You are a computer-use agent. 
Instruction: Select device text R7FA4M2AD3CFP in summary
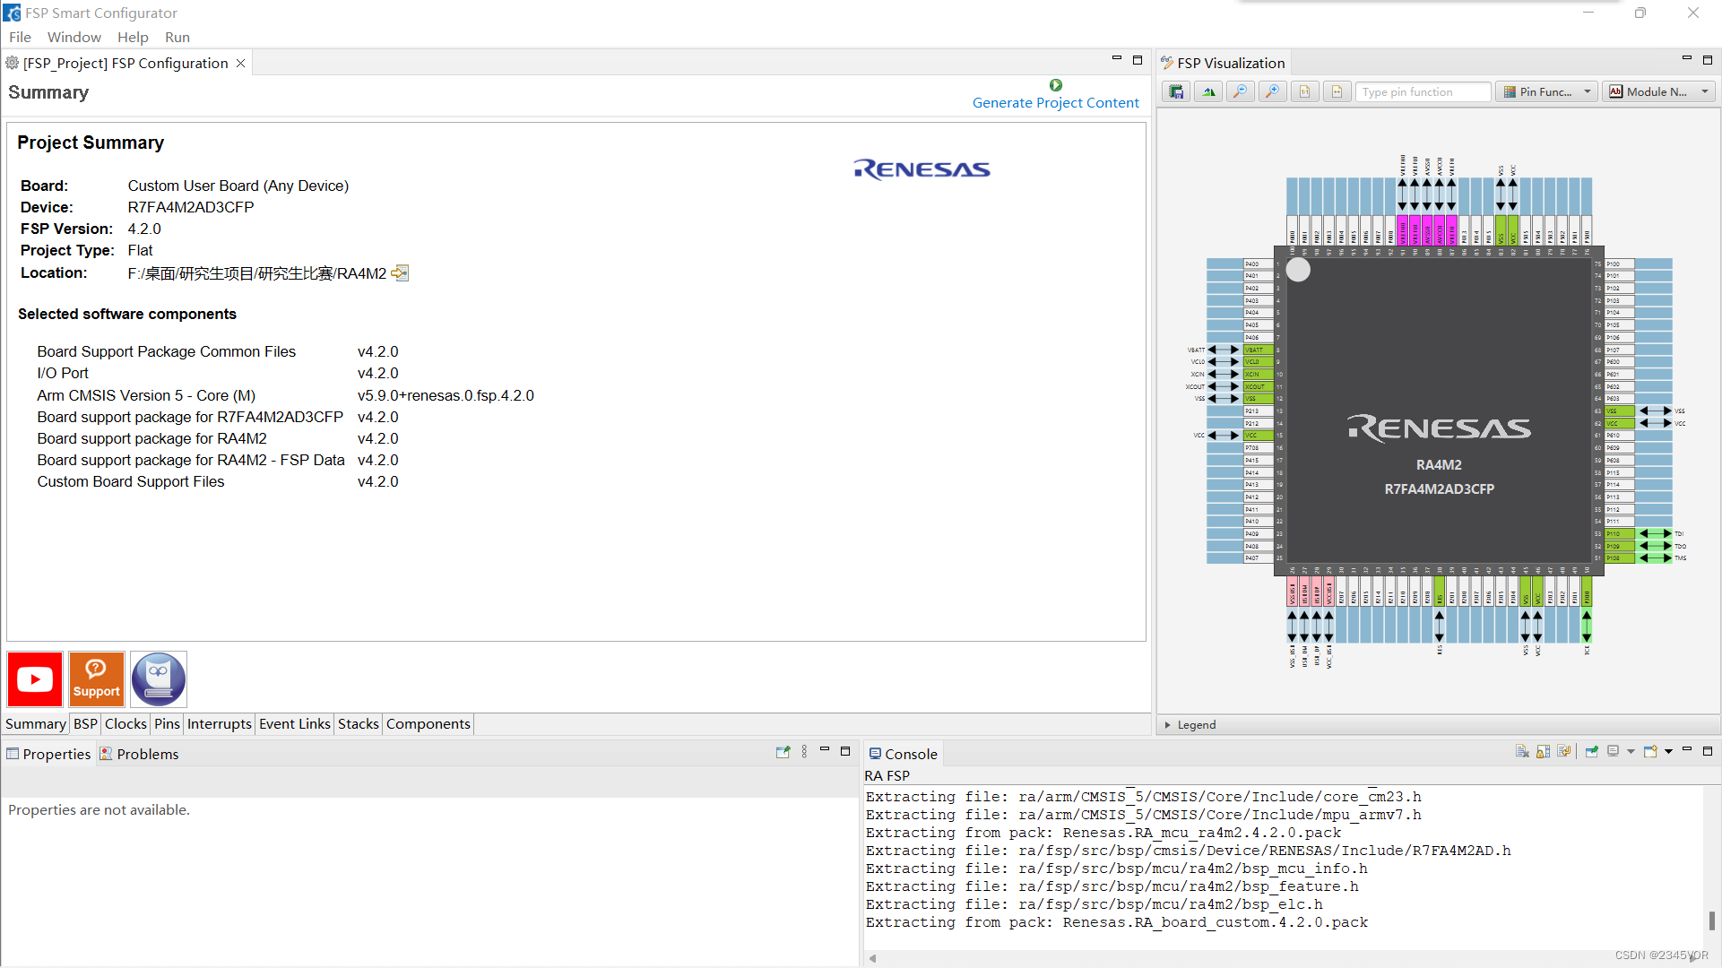click(191, 208)
